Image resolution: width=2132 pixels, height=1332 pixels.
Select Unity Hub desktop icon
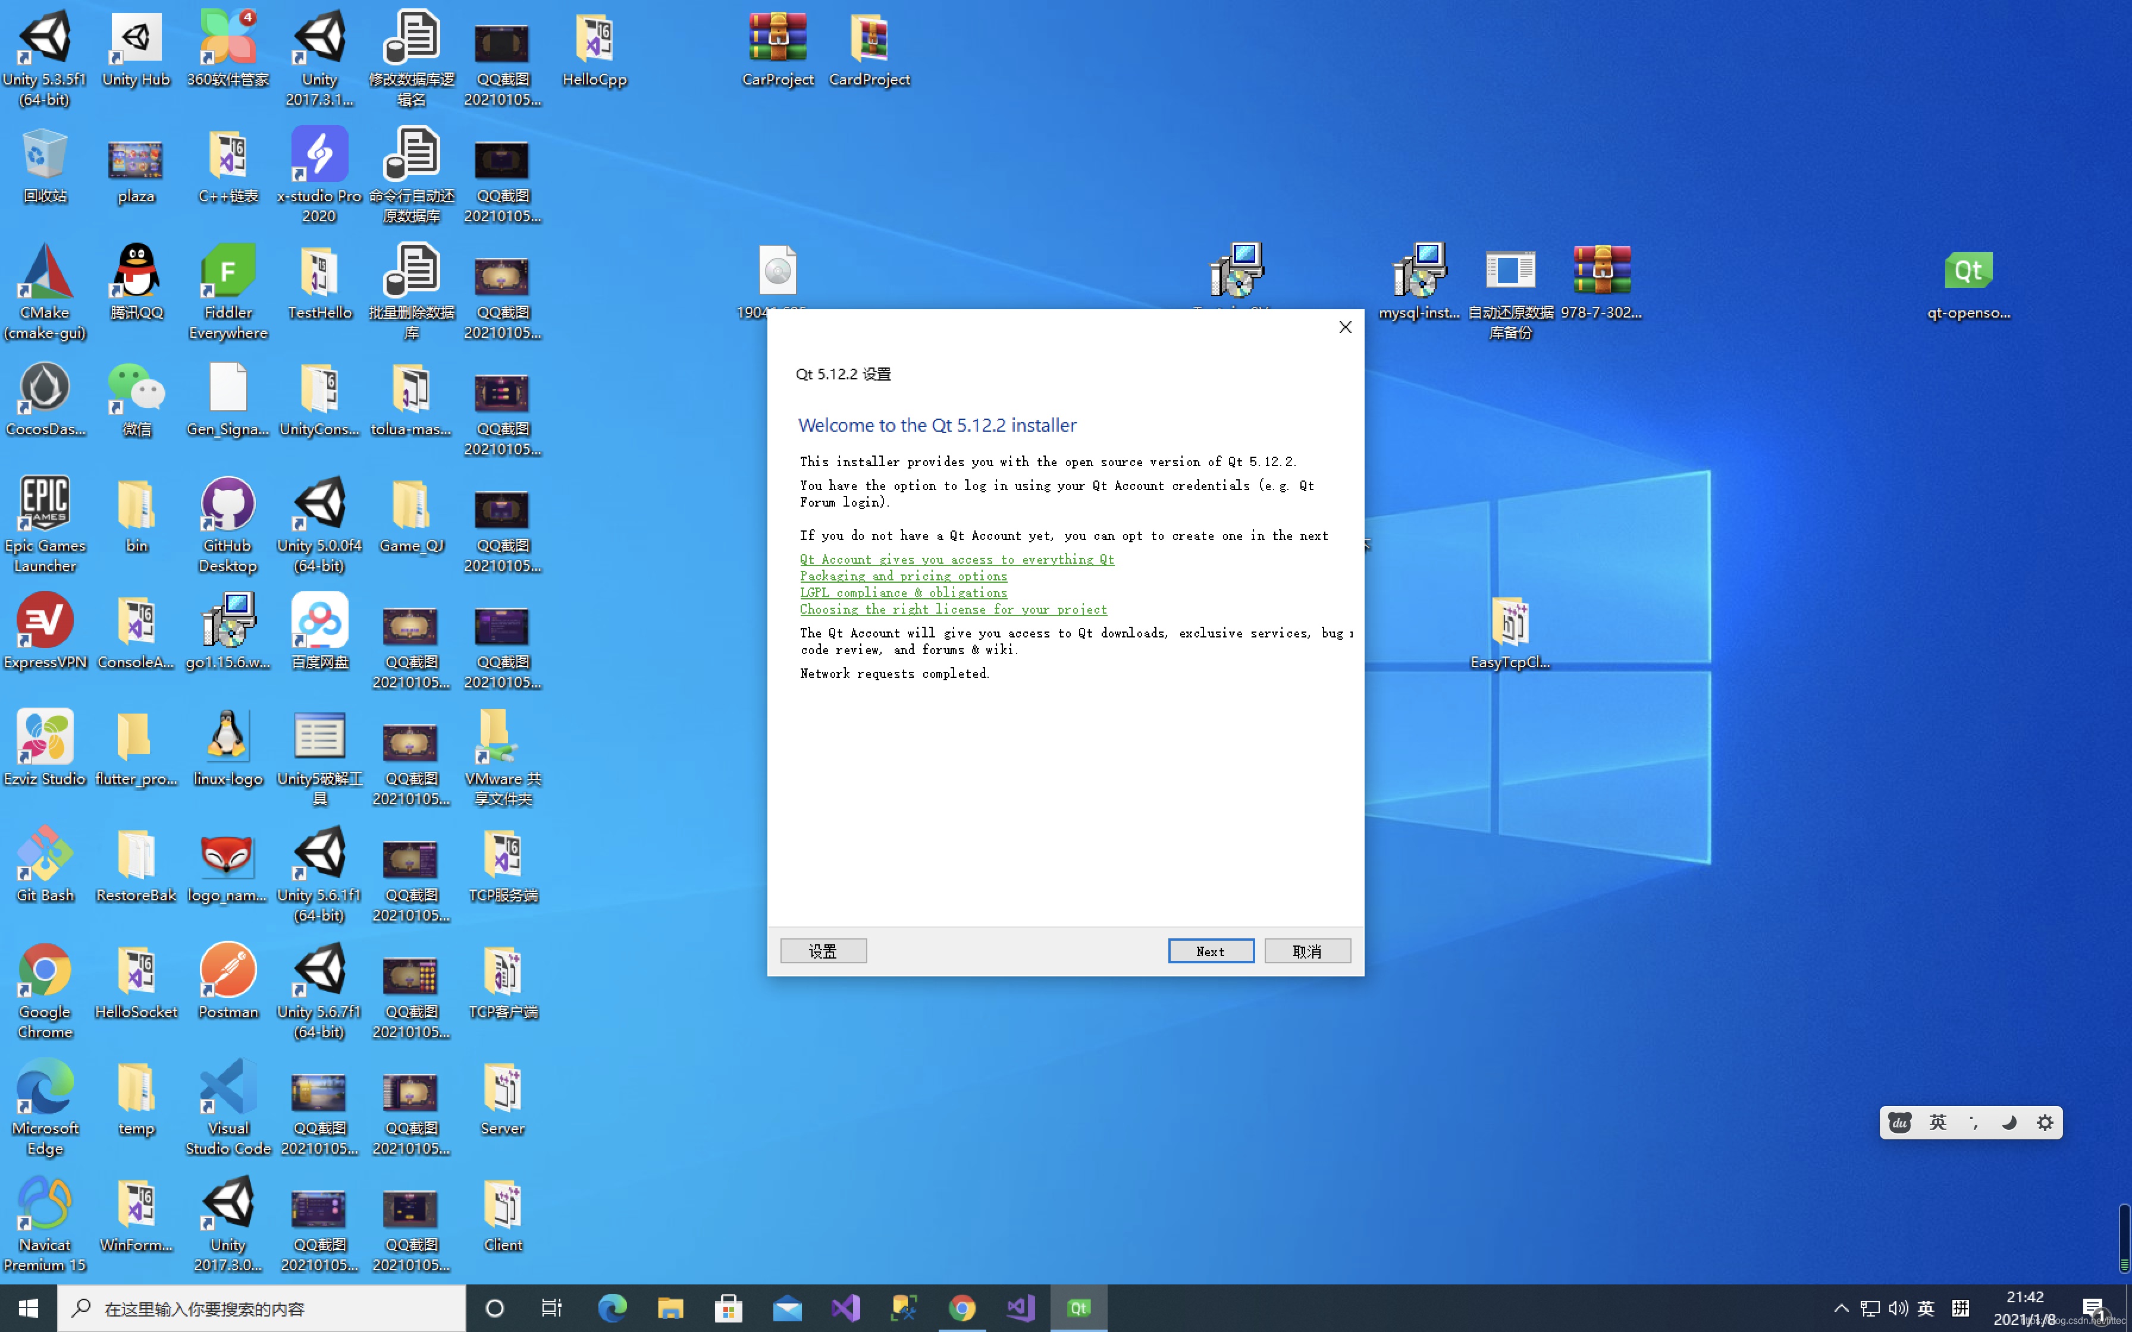click(136, 48)
